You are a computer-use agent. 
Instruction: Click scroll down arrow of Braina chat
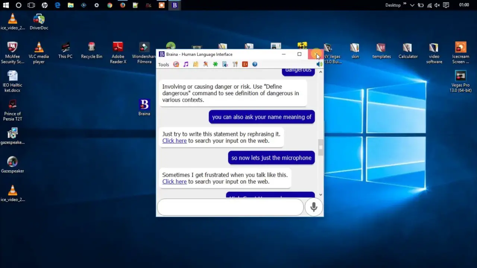[321, 195]
